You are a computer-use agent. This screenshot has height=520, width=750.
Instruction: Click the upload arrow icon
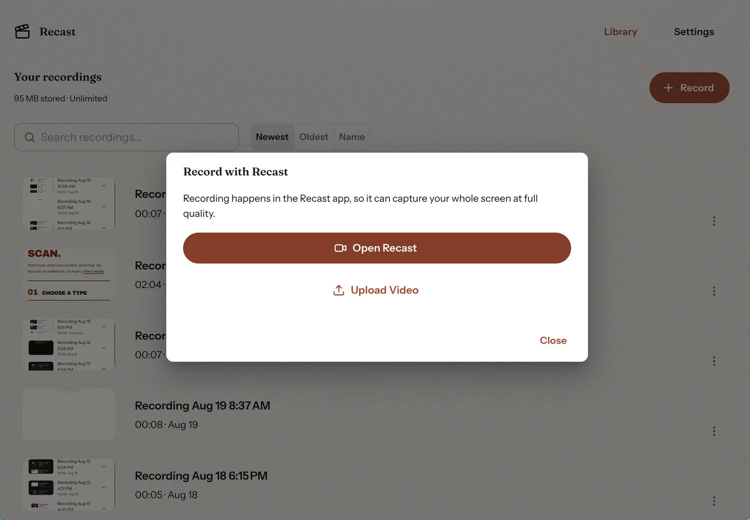(x=338, y=290)
